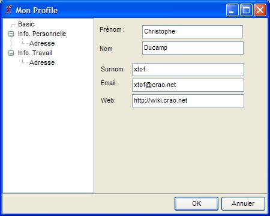Close the Mon Profile dialog

coord(260,10)
